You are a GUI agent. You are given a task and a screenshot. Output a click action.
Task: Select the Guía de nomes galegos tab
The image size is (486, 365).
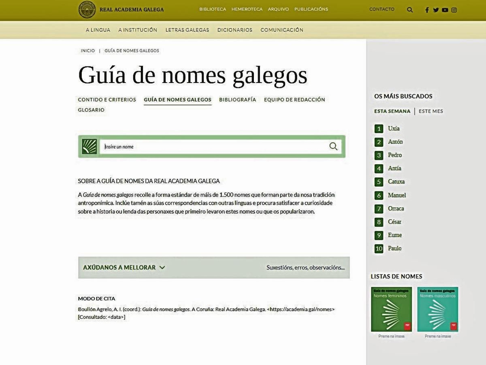(178, 100)
